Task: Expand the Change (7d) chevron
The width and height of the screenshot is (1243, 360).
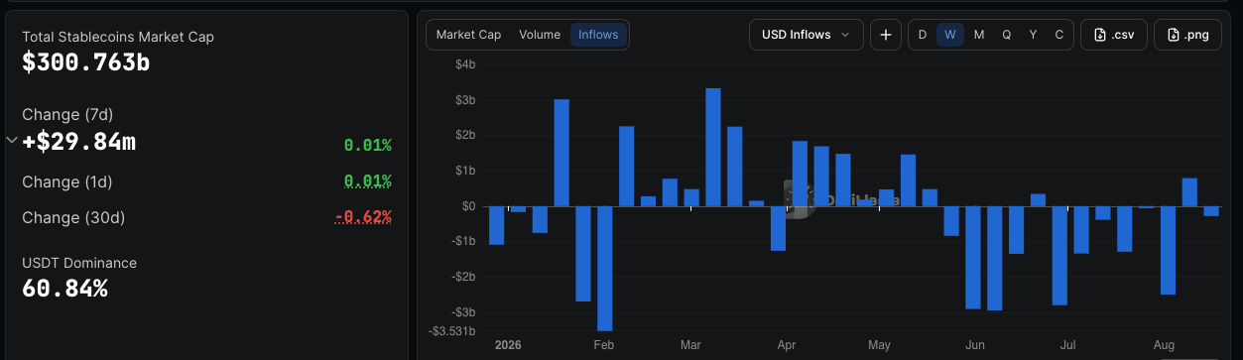Action: [x=12, y=141]
